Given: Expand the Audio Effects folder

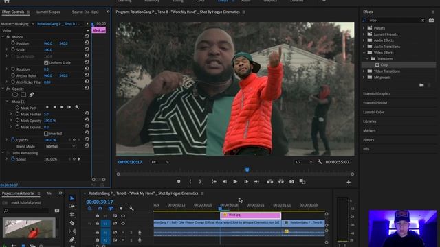Looking at the screenshot, I should coord(364,40).
